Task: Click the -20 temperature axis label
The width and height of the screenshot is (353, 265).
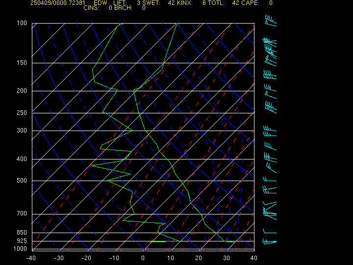Action: tap(86, 258)
